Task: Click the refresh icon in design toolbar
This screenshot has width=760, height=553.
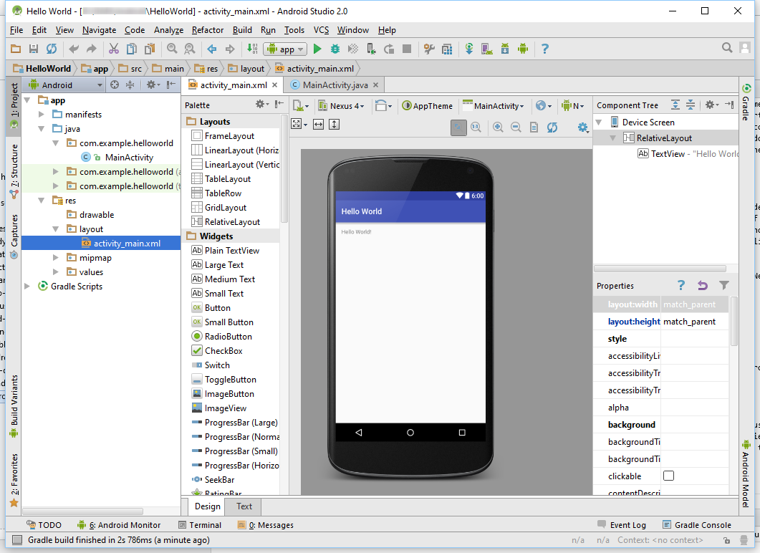Action: coord(552,127)
